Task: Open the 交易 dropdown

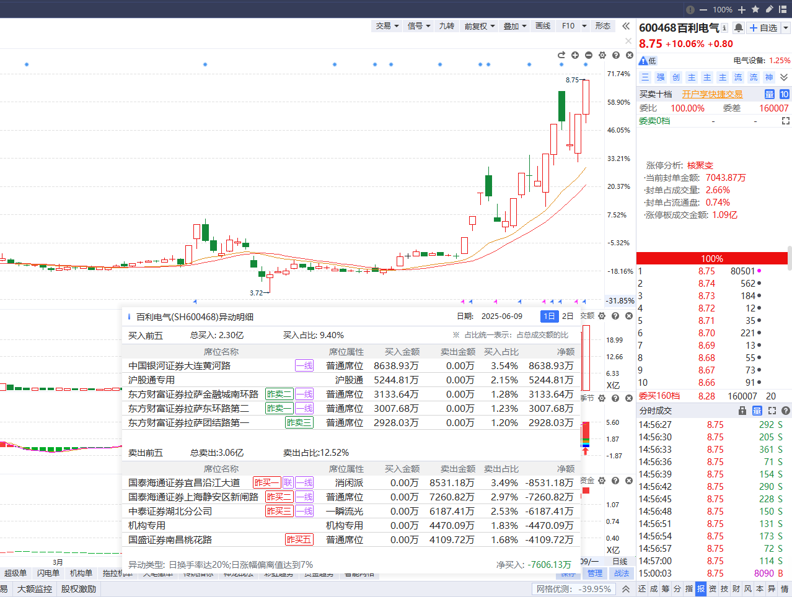Action: pyautogui.click(x=387, y=26)
